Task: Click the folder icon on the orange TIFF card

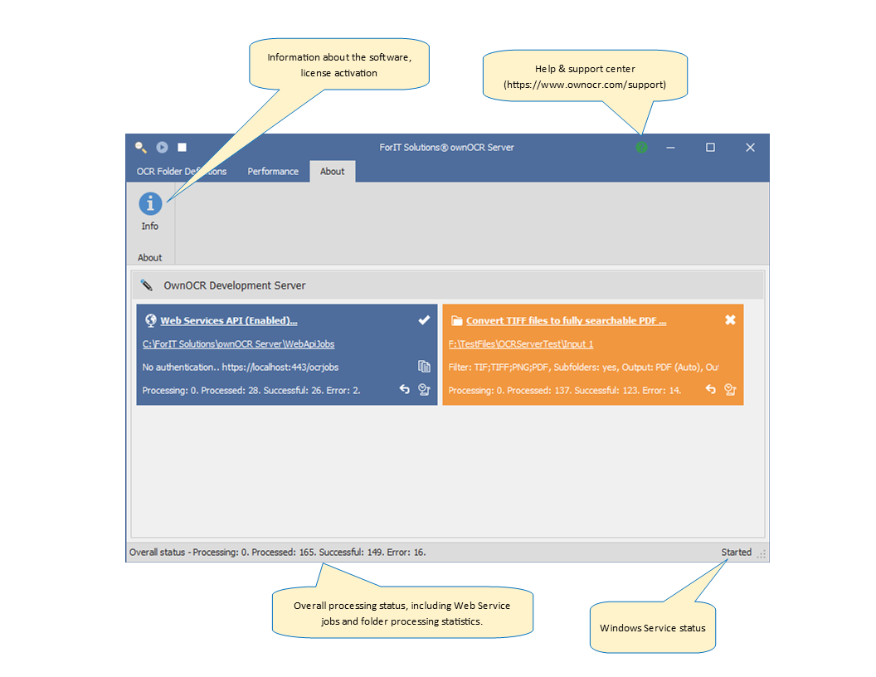Action: [x=456, y=320]
